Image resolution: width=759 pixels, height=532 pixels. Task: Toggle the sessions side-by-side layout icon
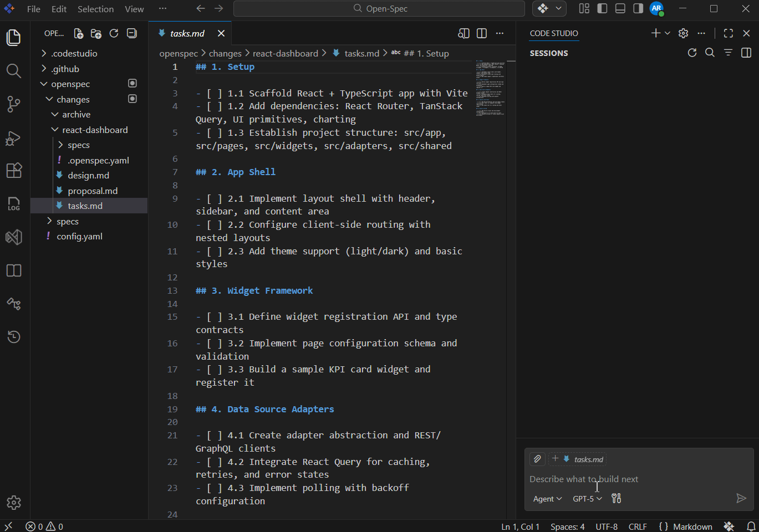click(x=746, y=53)
